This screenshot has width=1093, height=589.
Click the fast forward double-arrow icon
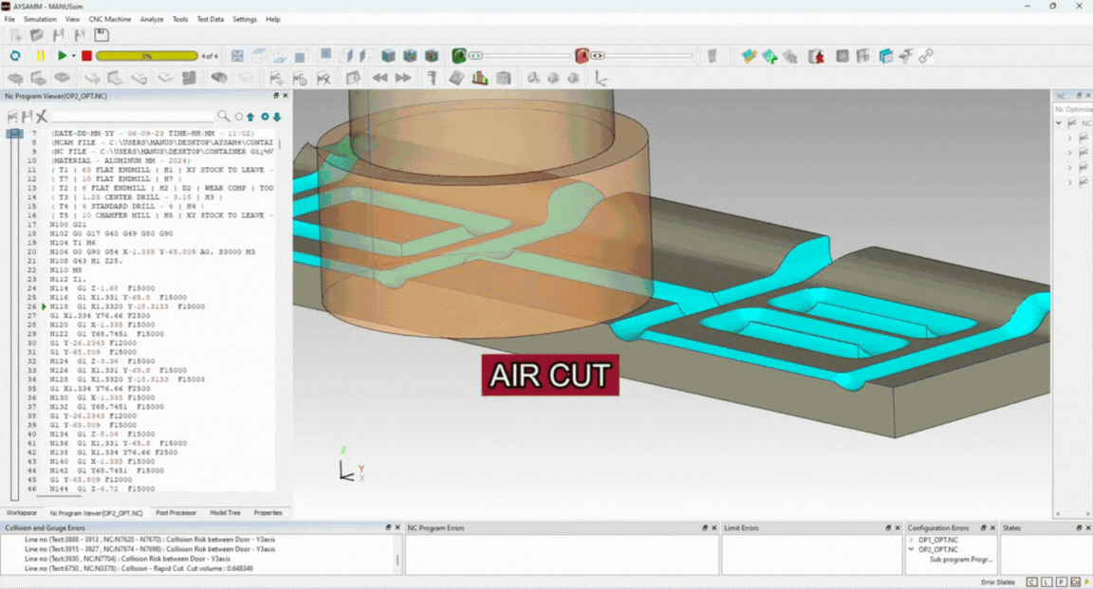point(403,78)
